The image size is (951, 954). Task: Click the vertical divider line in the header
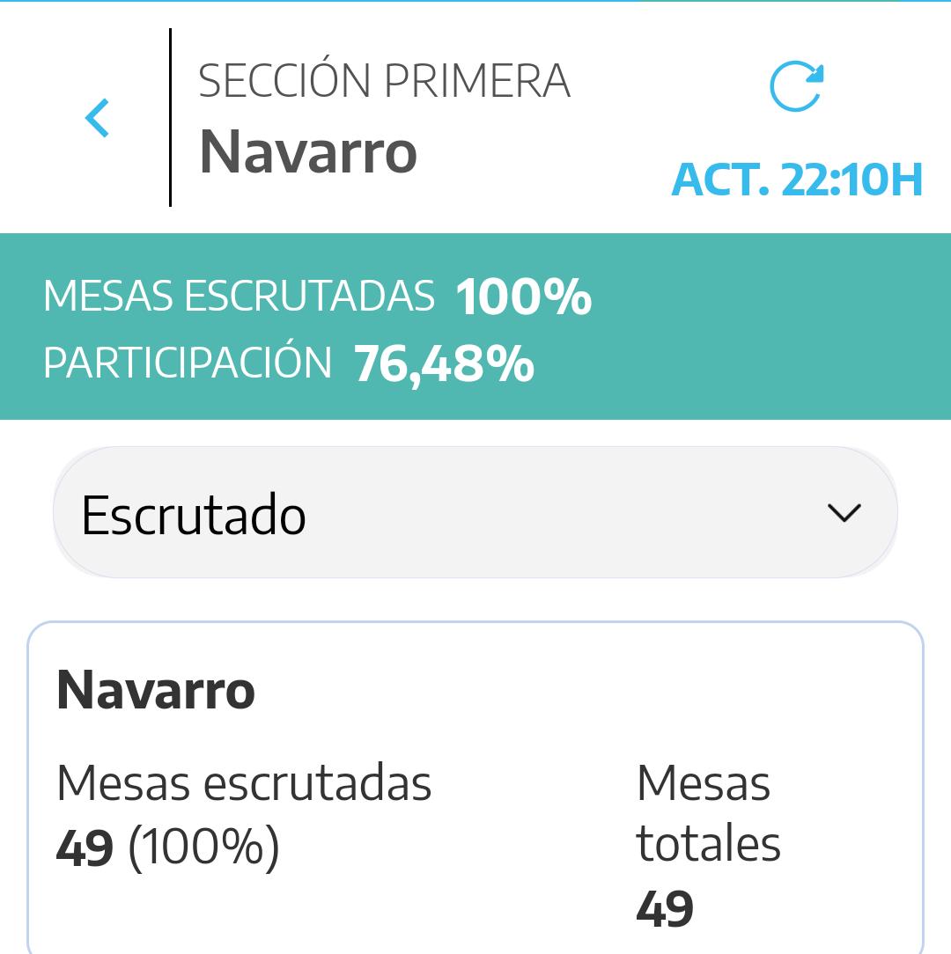point(170,118)
